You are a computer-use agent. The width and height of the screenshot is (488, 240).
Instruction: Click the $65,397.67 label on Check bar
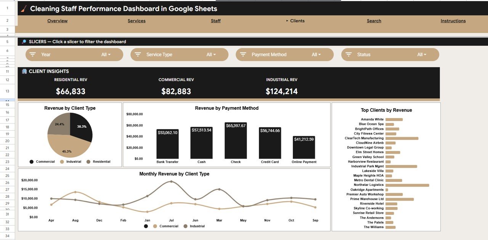236,126
